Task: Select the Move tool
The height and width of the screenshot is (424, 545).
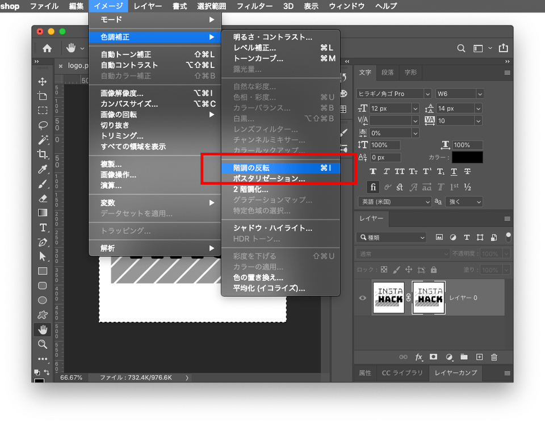Action: click(x=43, y=82)
